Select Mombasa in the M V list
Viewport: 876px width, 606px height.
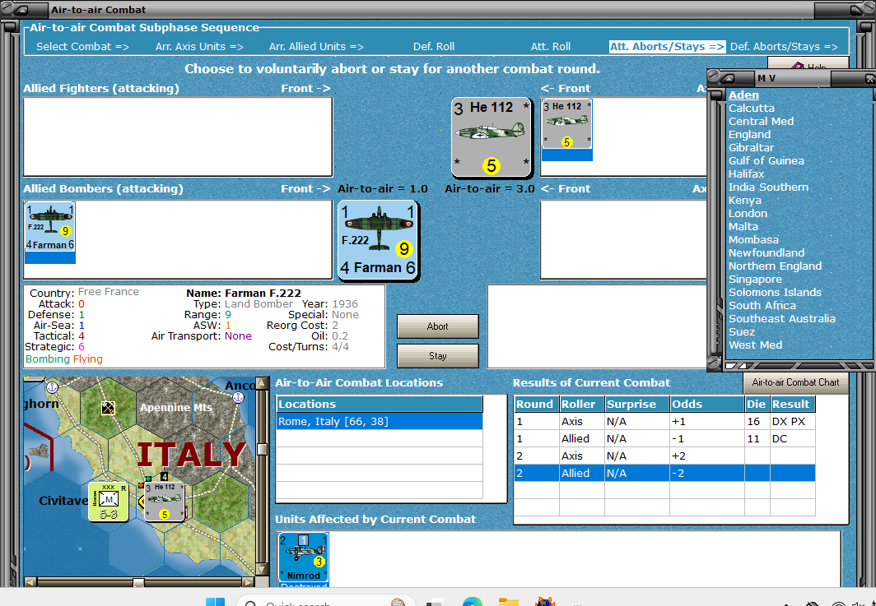coord(753,240)
